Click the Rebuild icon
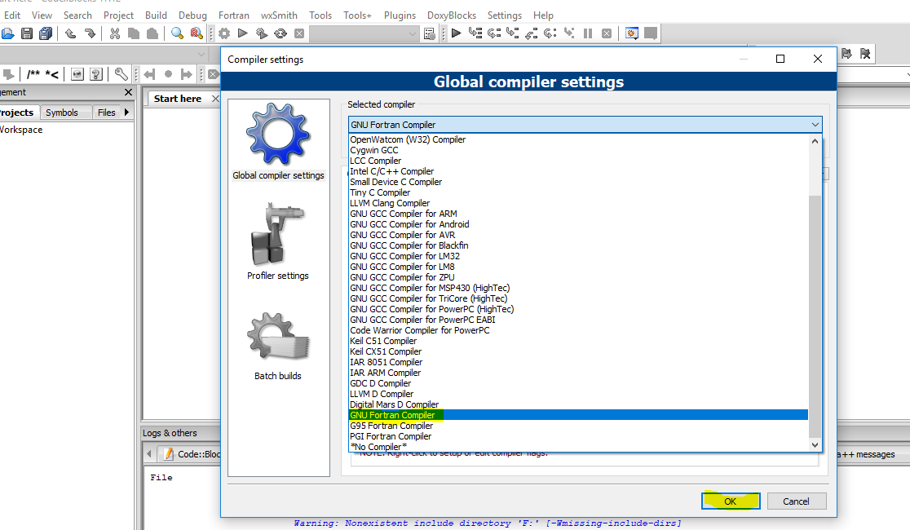 (x=281, y=33)
